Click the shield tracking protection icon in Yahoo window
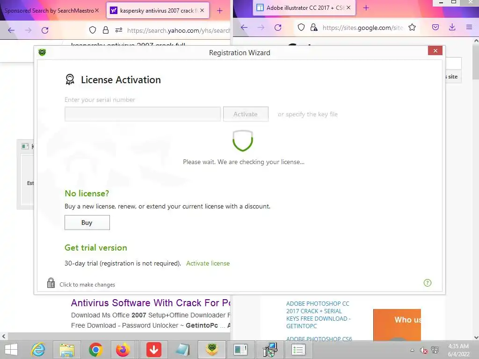 [x=93, y=30]
